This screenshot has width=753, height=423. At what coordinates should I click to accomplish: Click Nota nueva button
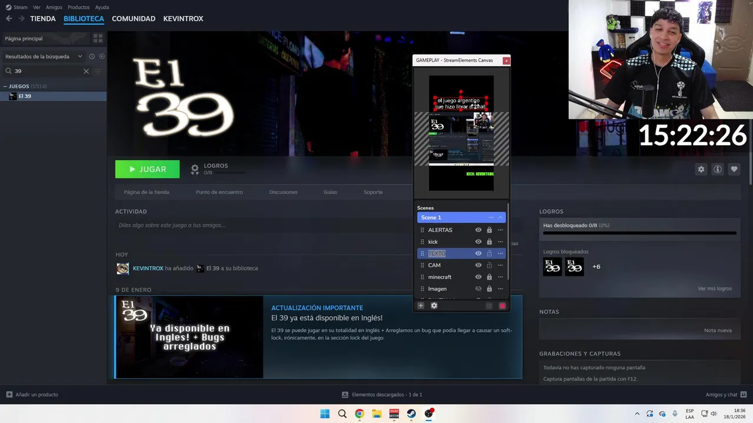coord(718,330)
